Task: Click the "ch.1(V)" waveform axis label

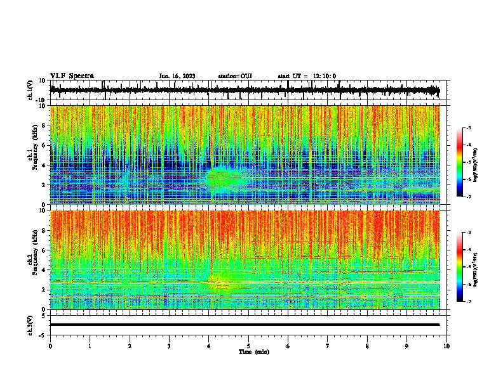Action: tap(30, 90)
